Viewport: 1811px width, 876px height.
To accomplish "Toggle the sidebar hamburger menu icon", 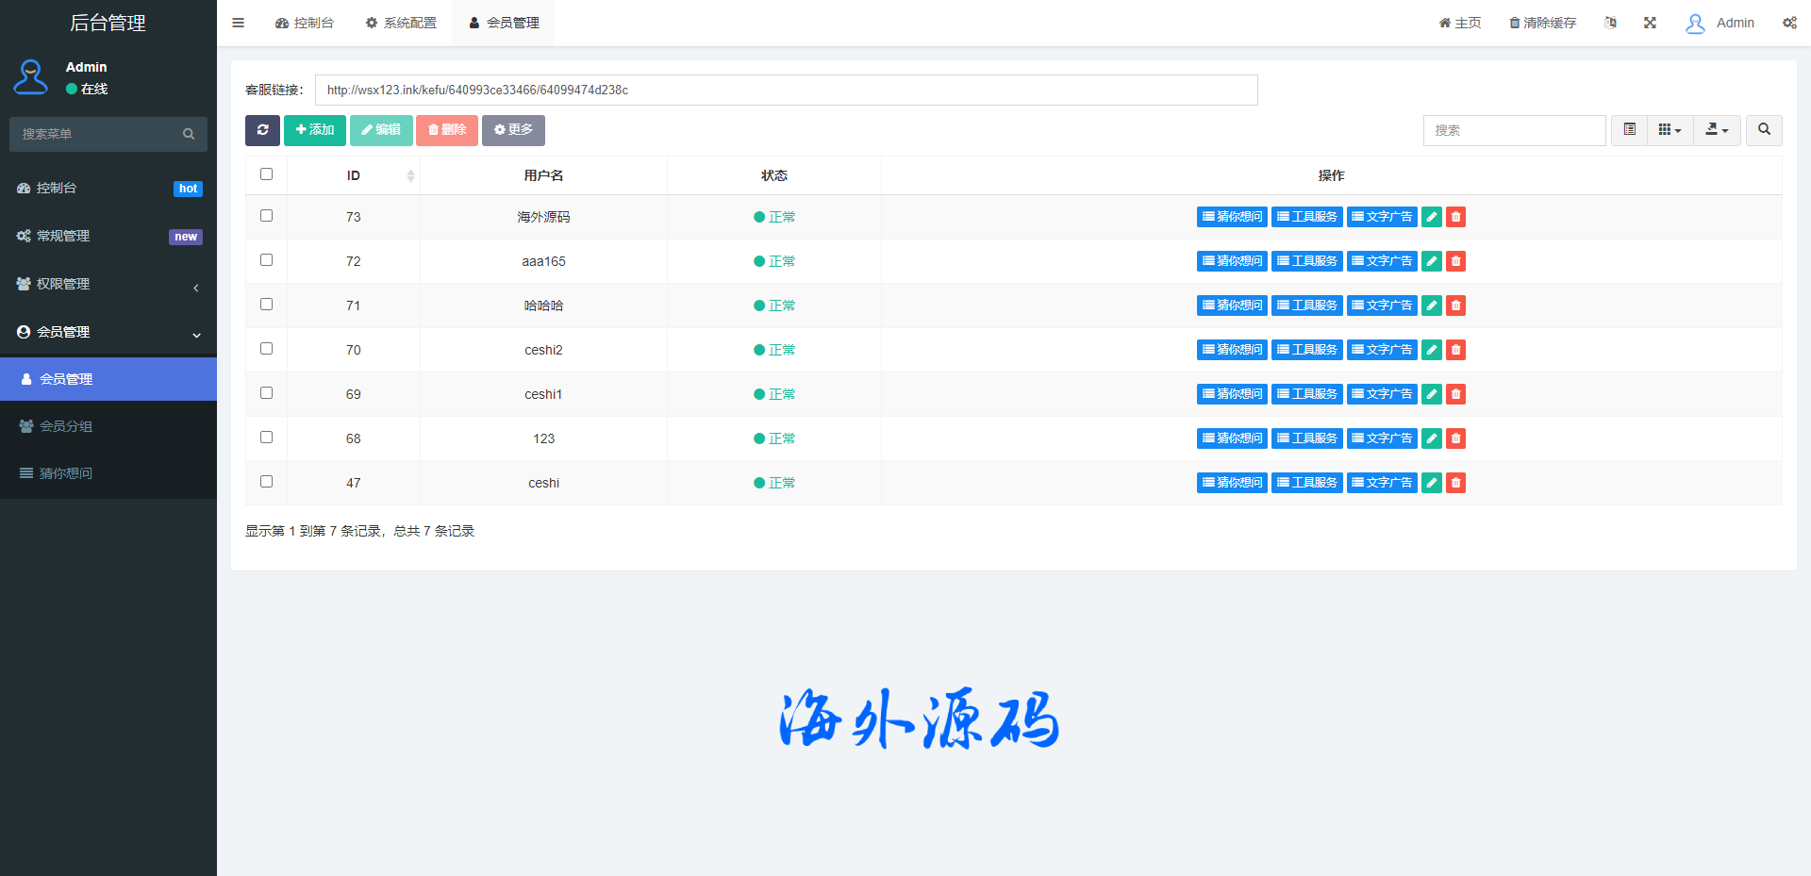I will coord(239,23).
